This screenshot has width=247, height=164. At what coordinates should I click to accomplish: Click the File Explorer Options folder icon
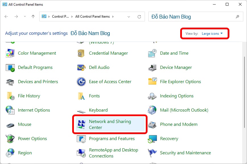point(152,81)
